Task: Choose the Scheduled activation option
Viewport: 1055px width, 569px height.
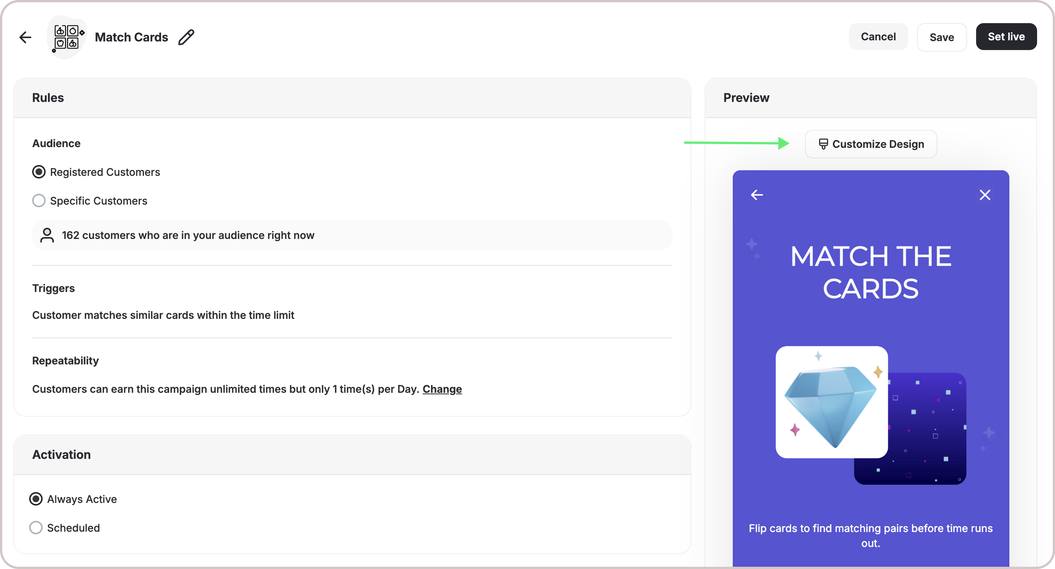Action: coord(36,528)
